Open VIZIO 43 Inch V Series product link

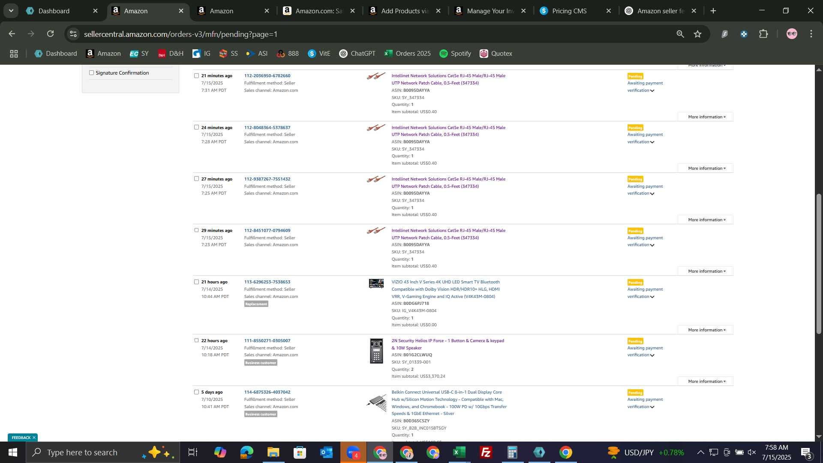coord(445,289)
